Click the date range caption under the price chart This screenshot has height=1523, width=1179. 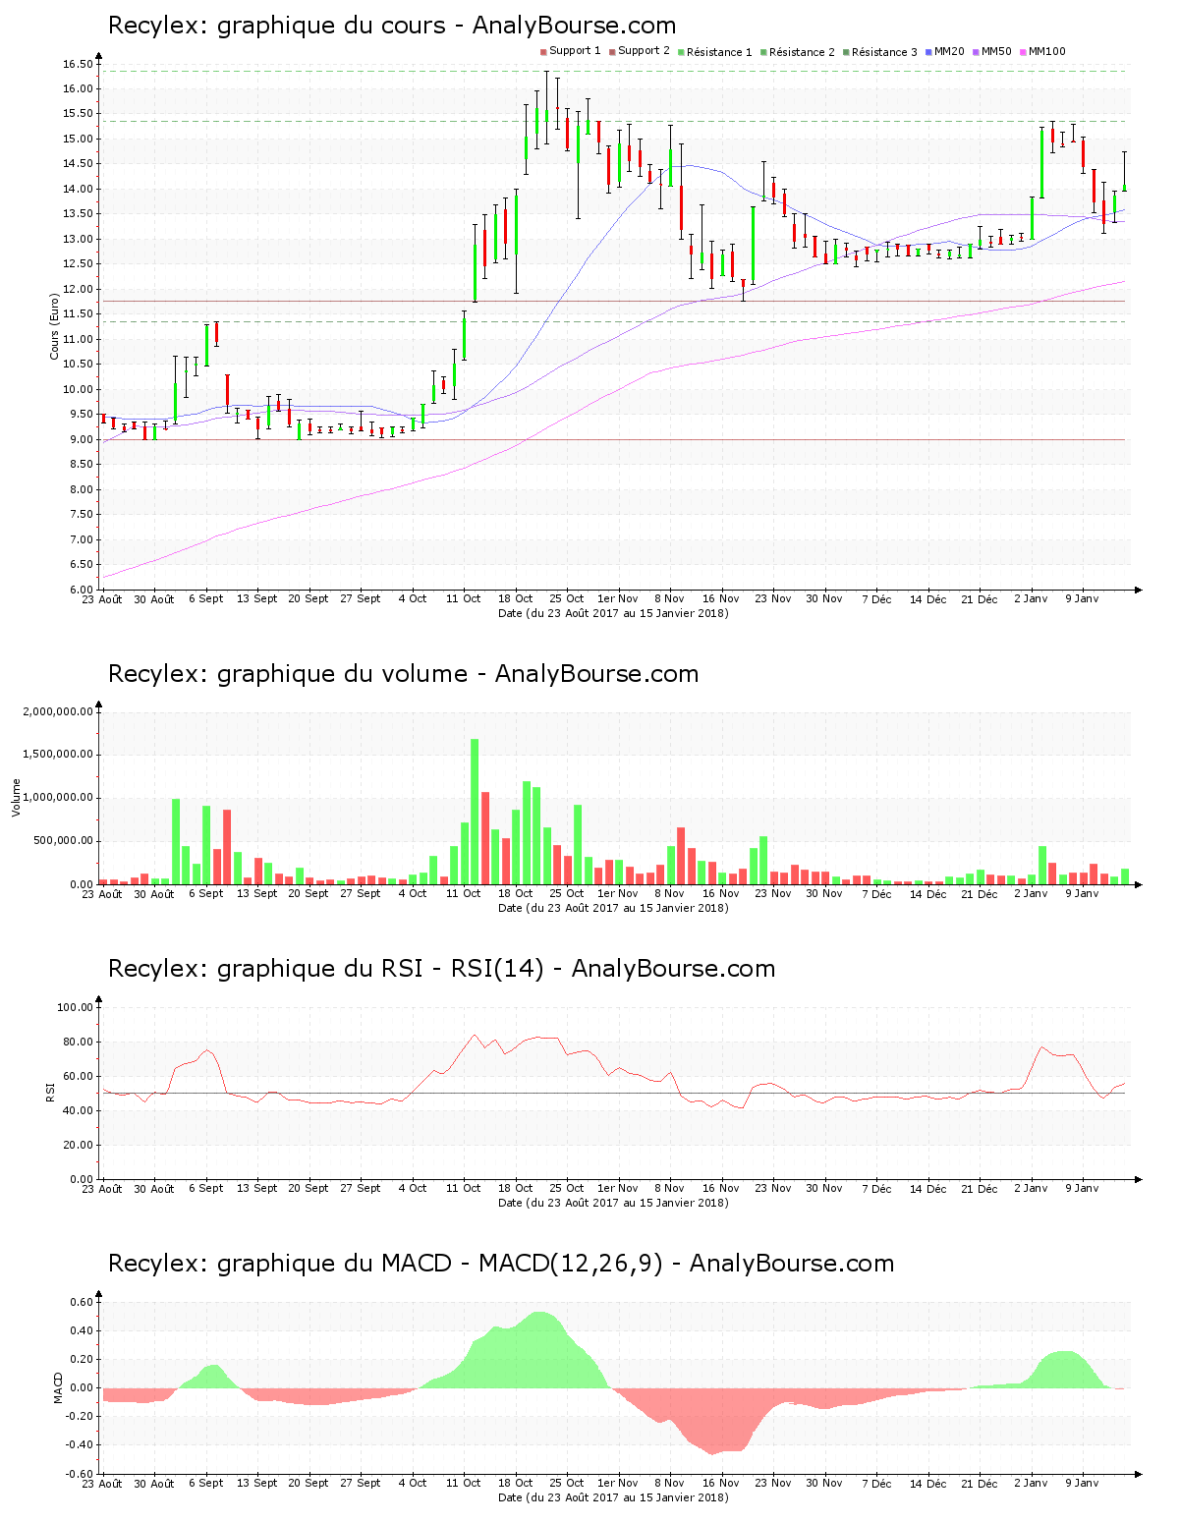[x=613, y=613]
